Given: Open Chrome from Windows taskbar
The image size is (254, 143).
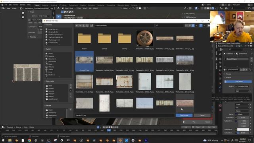Looking at the screenshot, I should tap(29, 140).
